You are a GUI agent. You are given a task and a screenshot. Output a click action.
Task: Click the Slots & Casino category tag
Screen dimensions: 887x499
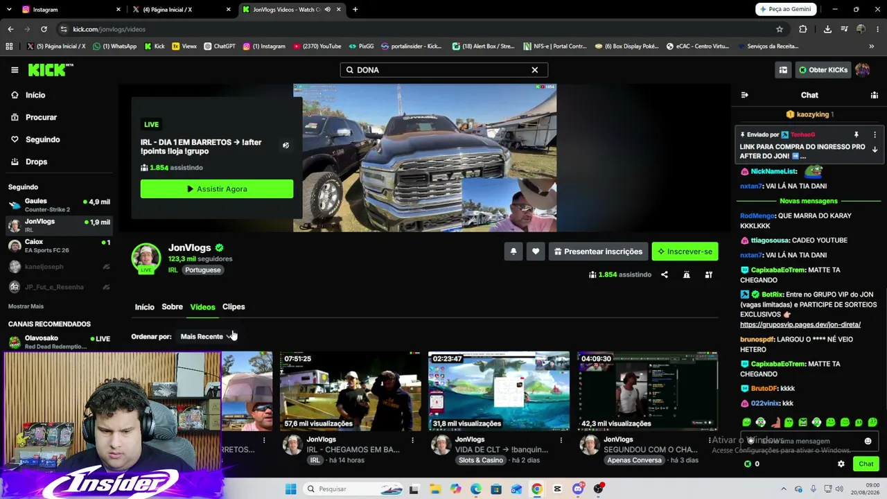point(480,460)
